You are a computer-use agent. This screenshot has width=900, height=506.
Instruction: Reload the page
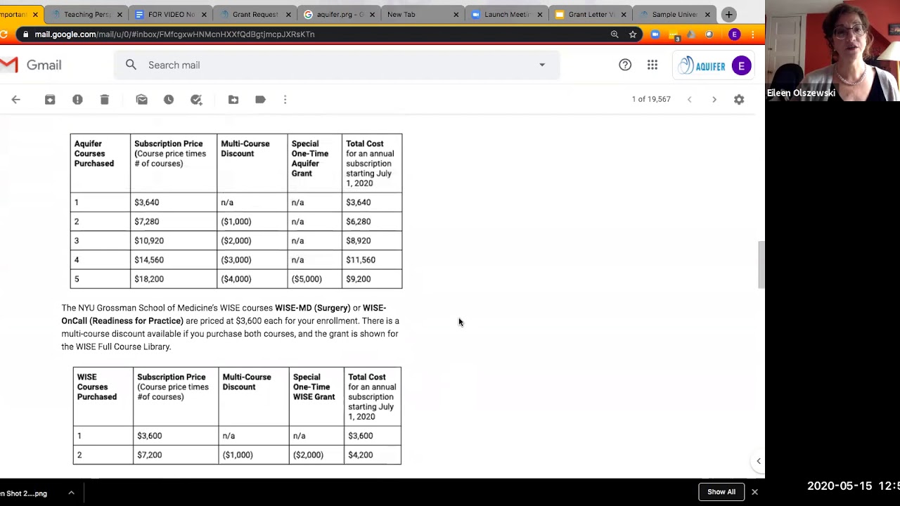(4, 34)
